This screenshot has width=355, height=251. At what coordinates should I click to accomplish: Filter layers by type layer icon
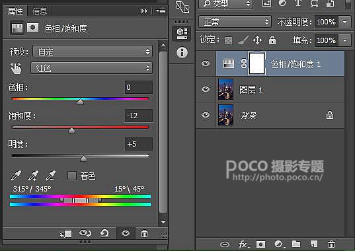coord(298,3)
